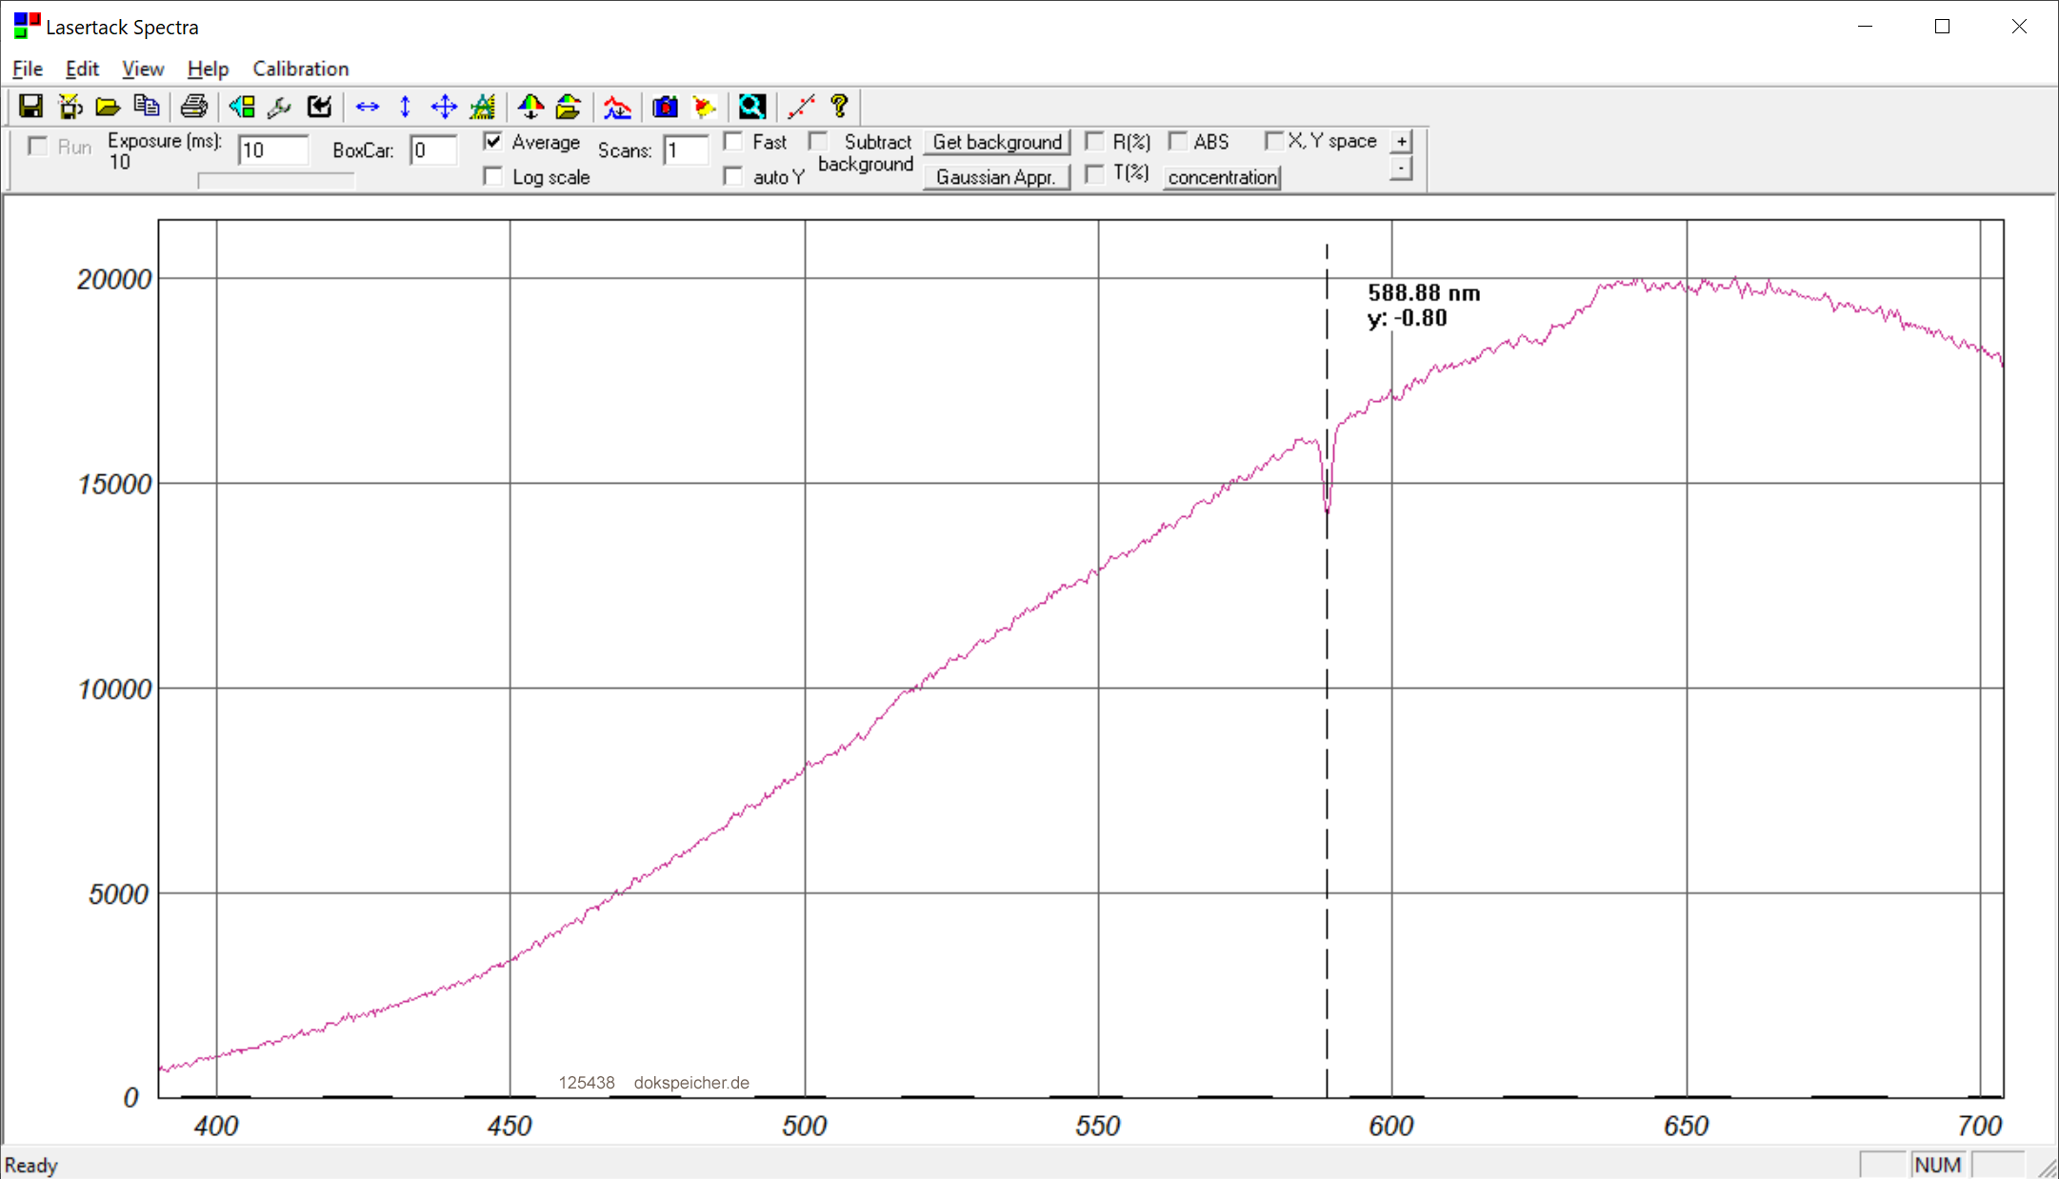Click the open folder icon
This screenshot has width=2059, height=1179.
[108, 107]
